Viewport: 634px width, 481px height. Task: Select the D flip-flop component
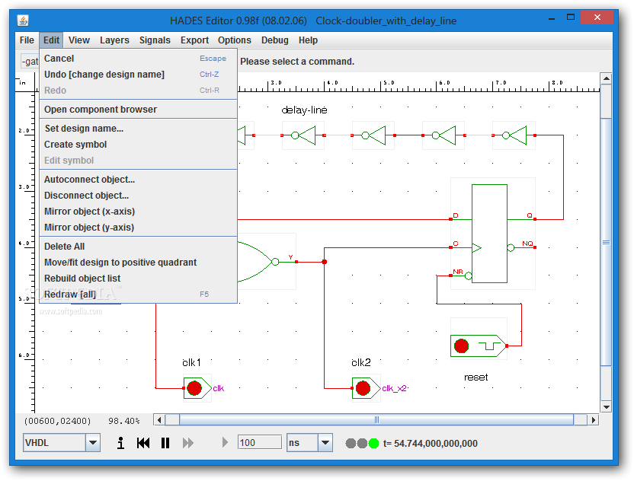point(489,234)
